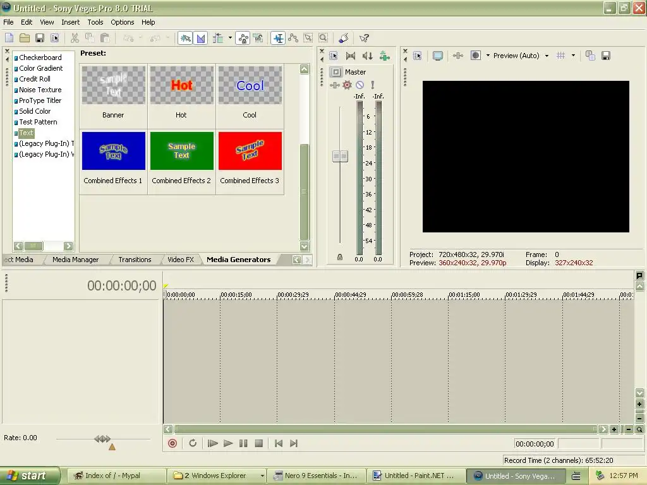Open Auto Ripple mode dropdown arrow
The image size is (647, 485).
pyautogui.click(x=230, y=39)
